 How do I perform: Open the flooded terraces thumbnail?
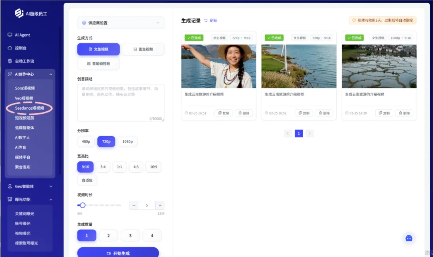coord(379,66)
